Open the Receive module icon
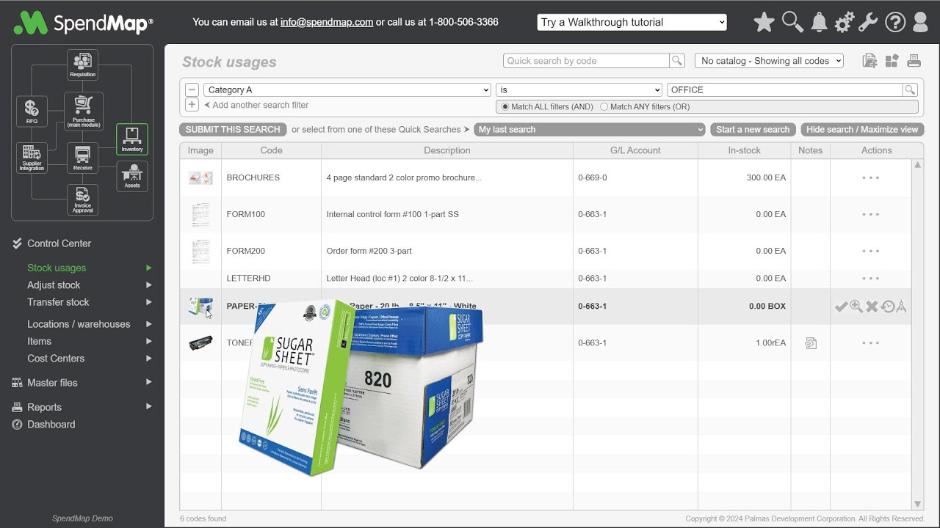The width and height of the screenshot is (940, 528). [82, 158]
